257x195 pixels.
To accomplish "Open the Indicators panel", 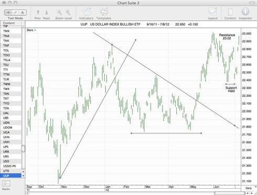I will click(x=87, y=12).
